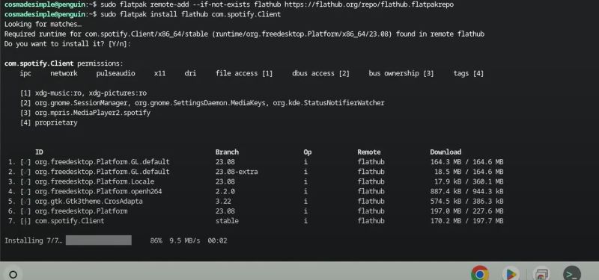Click the 'x11' permission
Screen dimensions: 599x280
(159, 73)
